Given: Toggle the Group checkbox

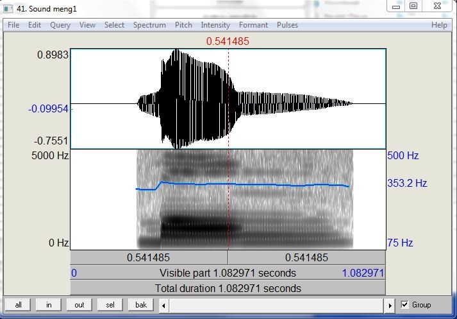Looking at the screenshot, I should click(x=404, y=305).
